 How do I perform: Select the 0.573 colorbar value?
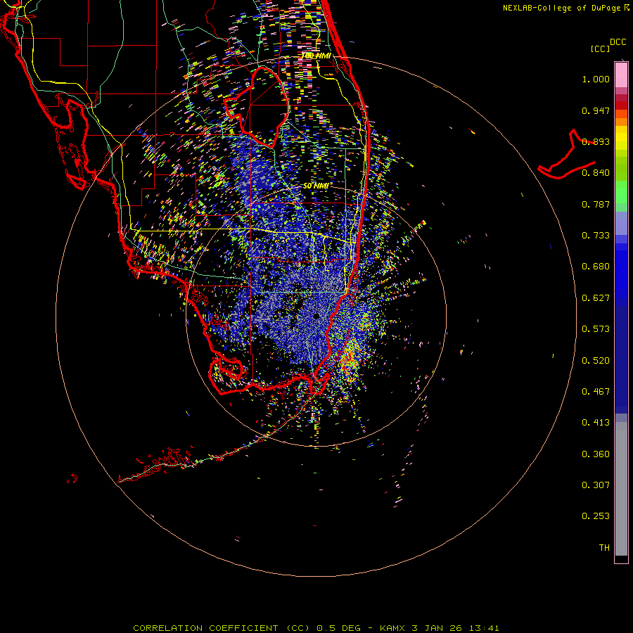coord(596,329)
